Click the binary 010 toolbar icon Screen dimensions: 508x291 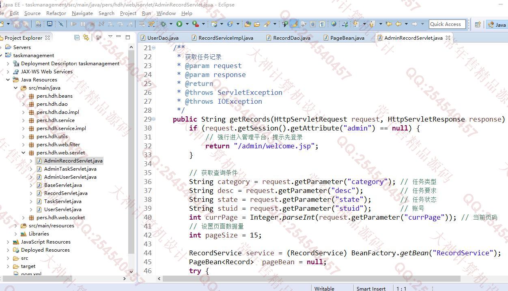click(38, 24)
